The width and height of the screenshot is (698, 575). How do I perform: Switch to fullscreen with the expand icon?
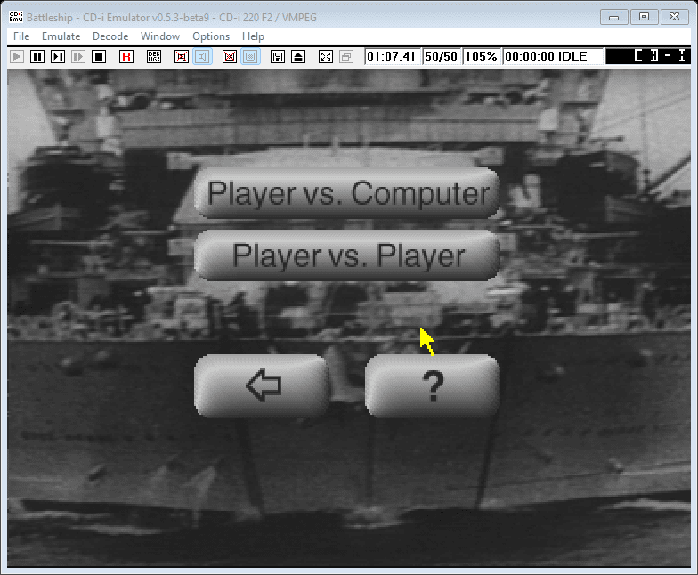coord(326,56)
